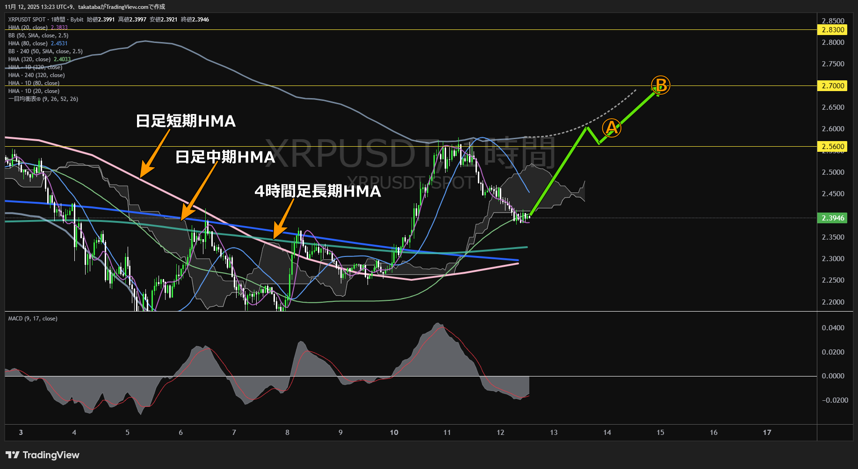
Task: Click the 2.7000 yellow price label
Action: pos(832,86)
